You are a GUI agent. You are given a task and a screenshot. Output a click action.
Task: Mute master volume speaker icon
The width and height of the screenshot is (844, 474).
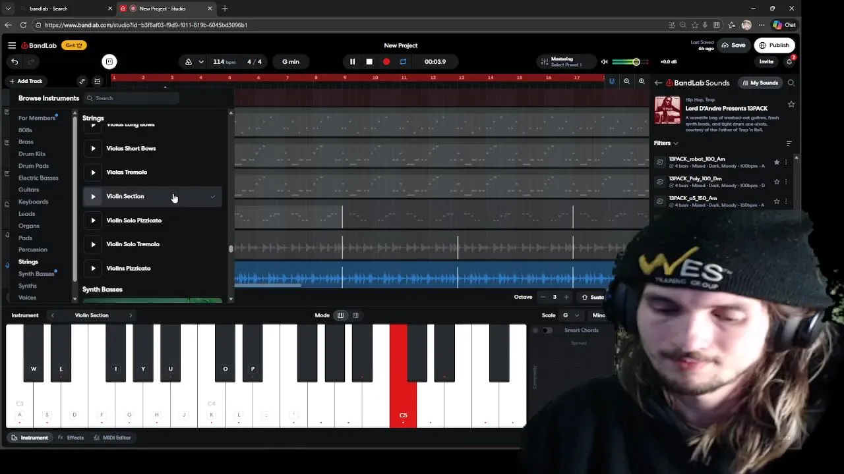604,62
